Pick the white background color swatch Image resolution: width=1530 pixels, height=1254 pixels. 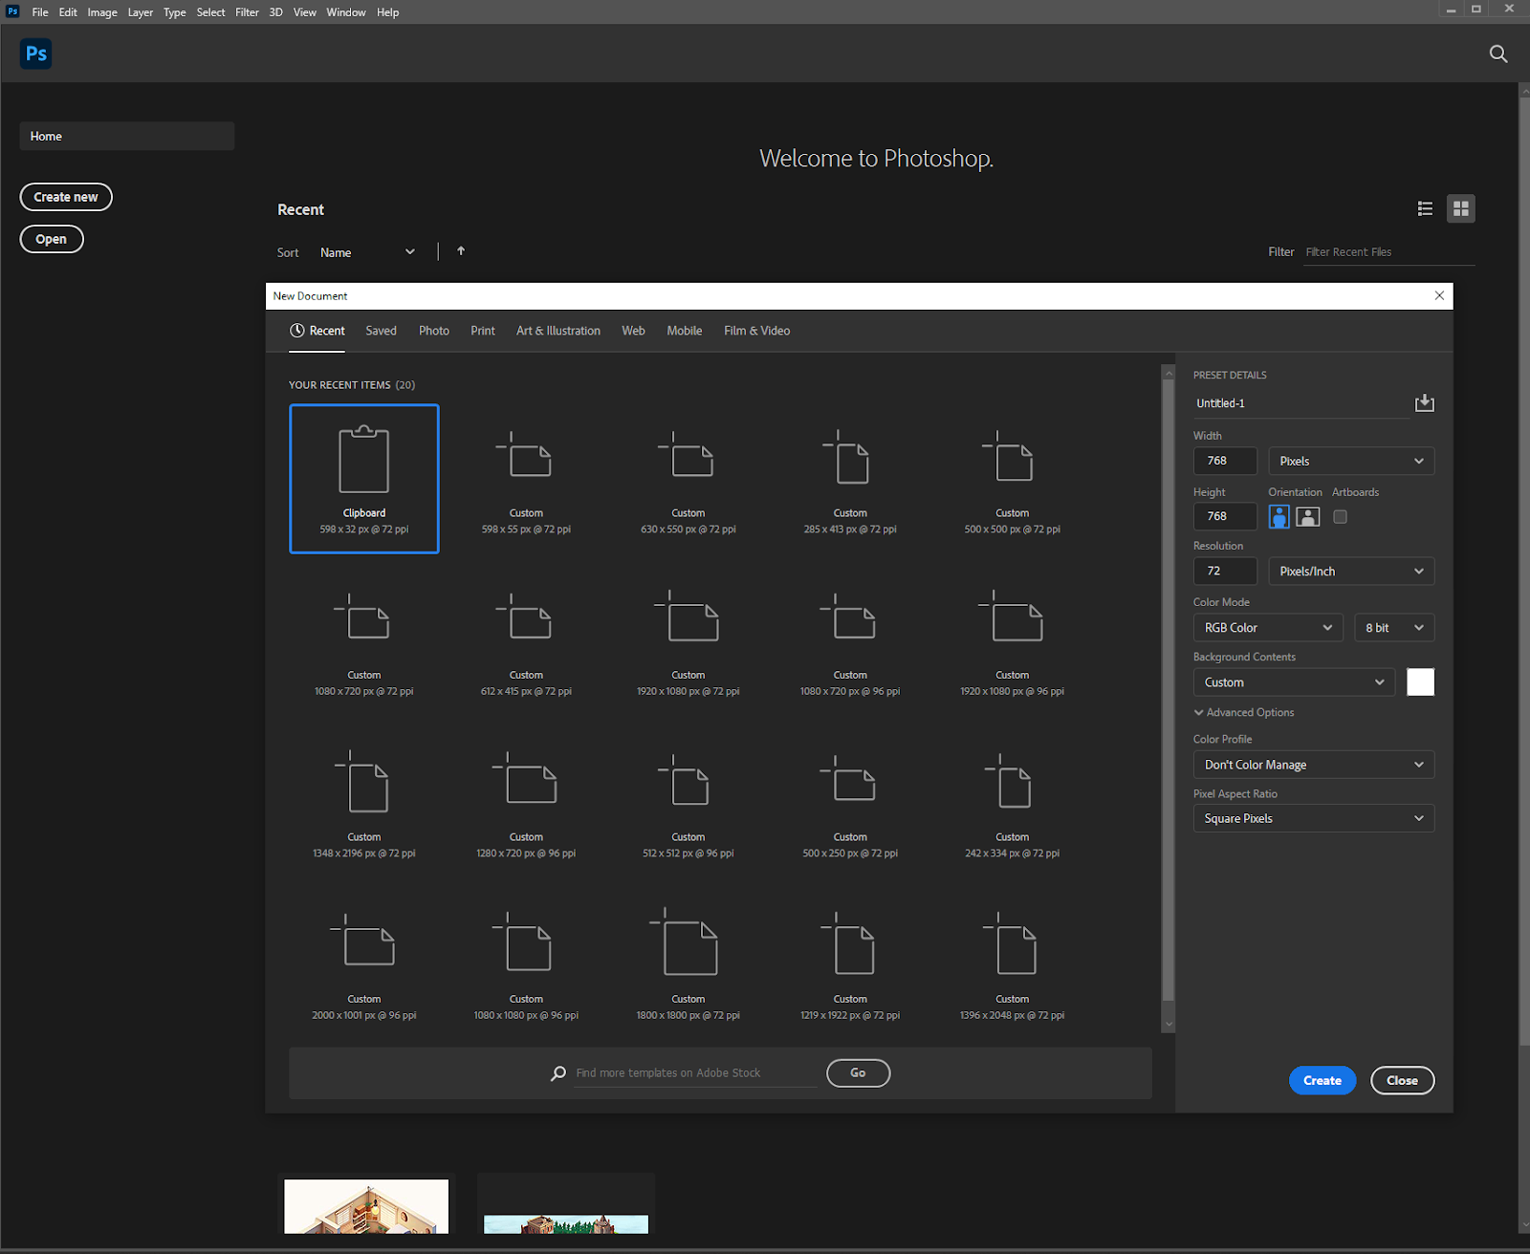tap(1420, 682)
